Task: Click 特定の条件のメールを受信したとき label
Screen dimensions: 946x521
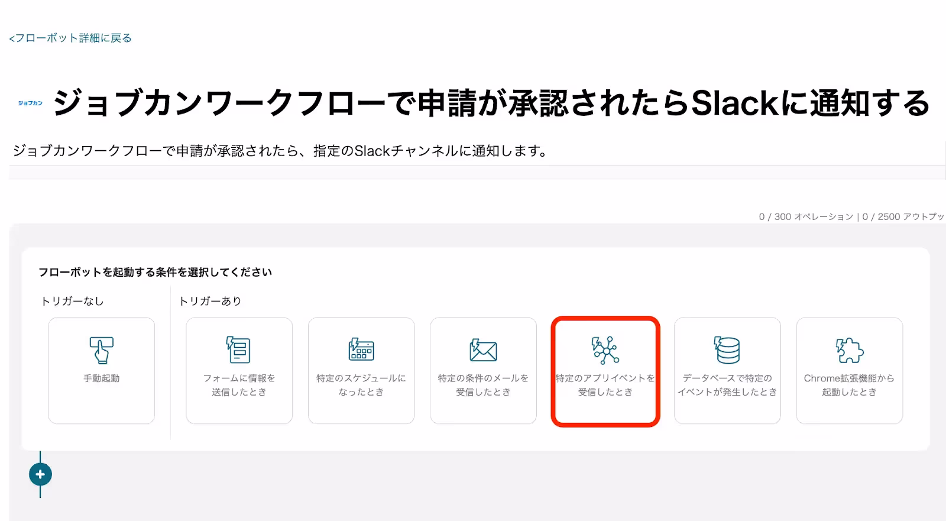Action: point(483,385)
